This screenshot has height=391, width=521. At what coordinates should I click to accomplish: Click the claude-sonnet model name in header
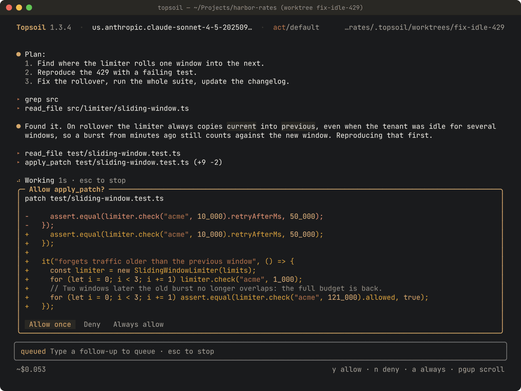(x=172, y=27)
